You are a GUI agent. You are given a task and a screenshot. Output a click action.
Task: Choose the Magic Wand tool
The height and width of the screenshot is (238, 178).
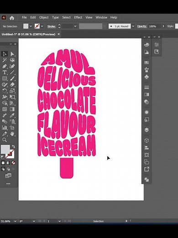pos(5,60)
